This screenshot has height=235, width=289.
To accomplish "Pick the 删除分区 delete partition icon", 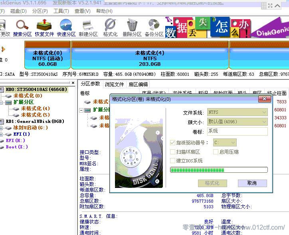I will (132, 28).
